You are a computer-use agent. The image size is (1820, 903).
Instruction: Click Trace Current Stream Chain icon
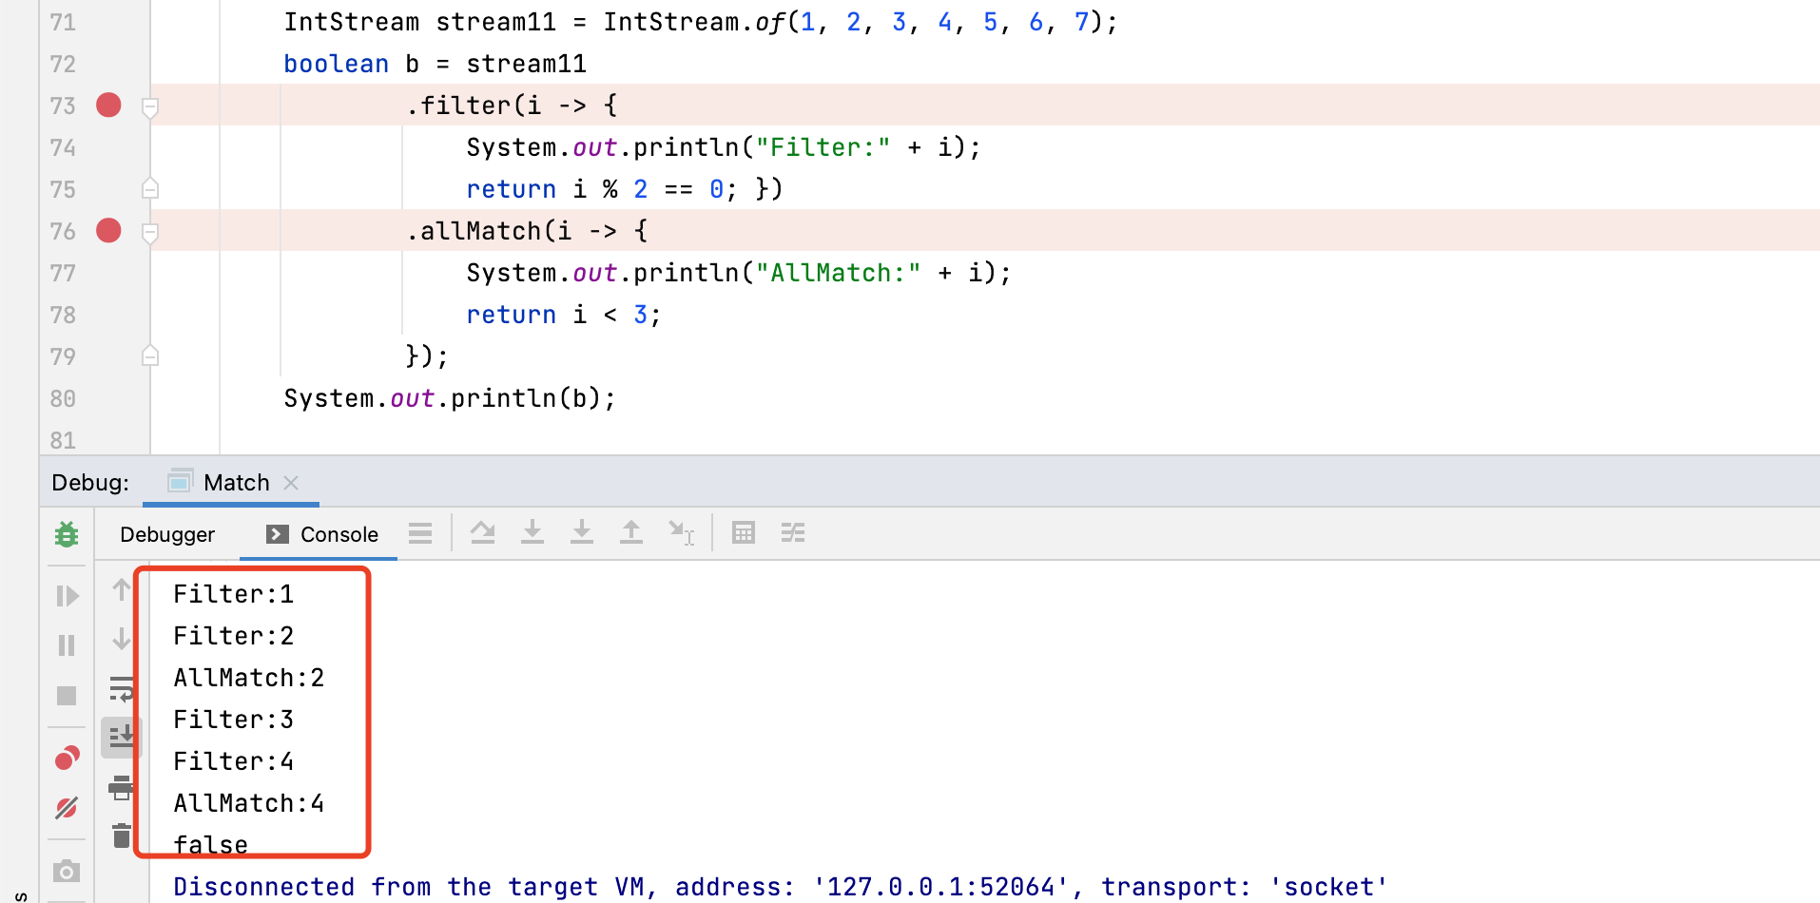[x=793, y=533]
